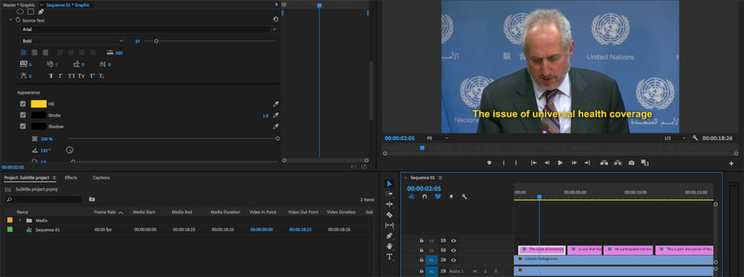Select the Pen tool in Tools panel
The image size is (744, 277).
click(389, 236)
